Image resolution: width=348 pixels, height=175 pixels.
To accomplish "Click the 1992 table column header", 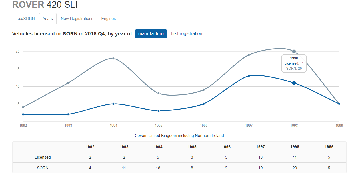I will pyautogui.click(x=90, y=147).
